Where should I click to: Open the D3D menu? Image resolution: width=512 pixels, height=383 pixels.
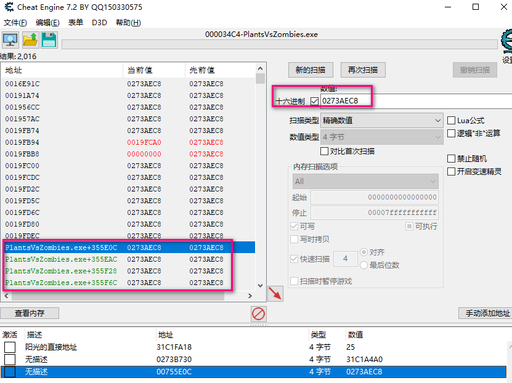point(99,23)
